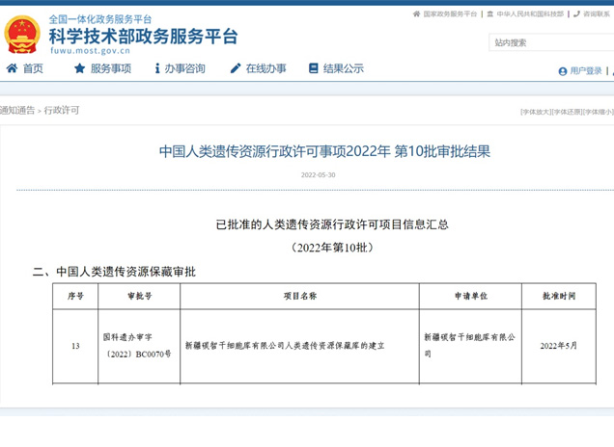The height and width of the screenshot is (447, 614).
Task: Click the building icon beside 中华人民共和国科技部
Action: [x=489, y=14]
